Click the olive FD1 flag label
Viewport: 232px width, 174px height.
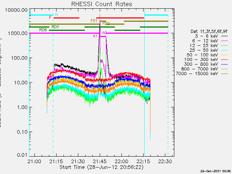94,21
